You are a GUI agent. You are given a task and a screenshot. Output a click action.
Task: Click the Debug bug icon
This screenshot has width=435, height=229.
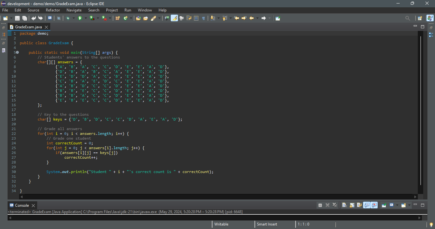pyautogui.click(x=68, y=18)
